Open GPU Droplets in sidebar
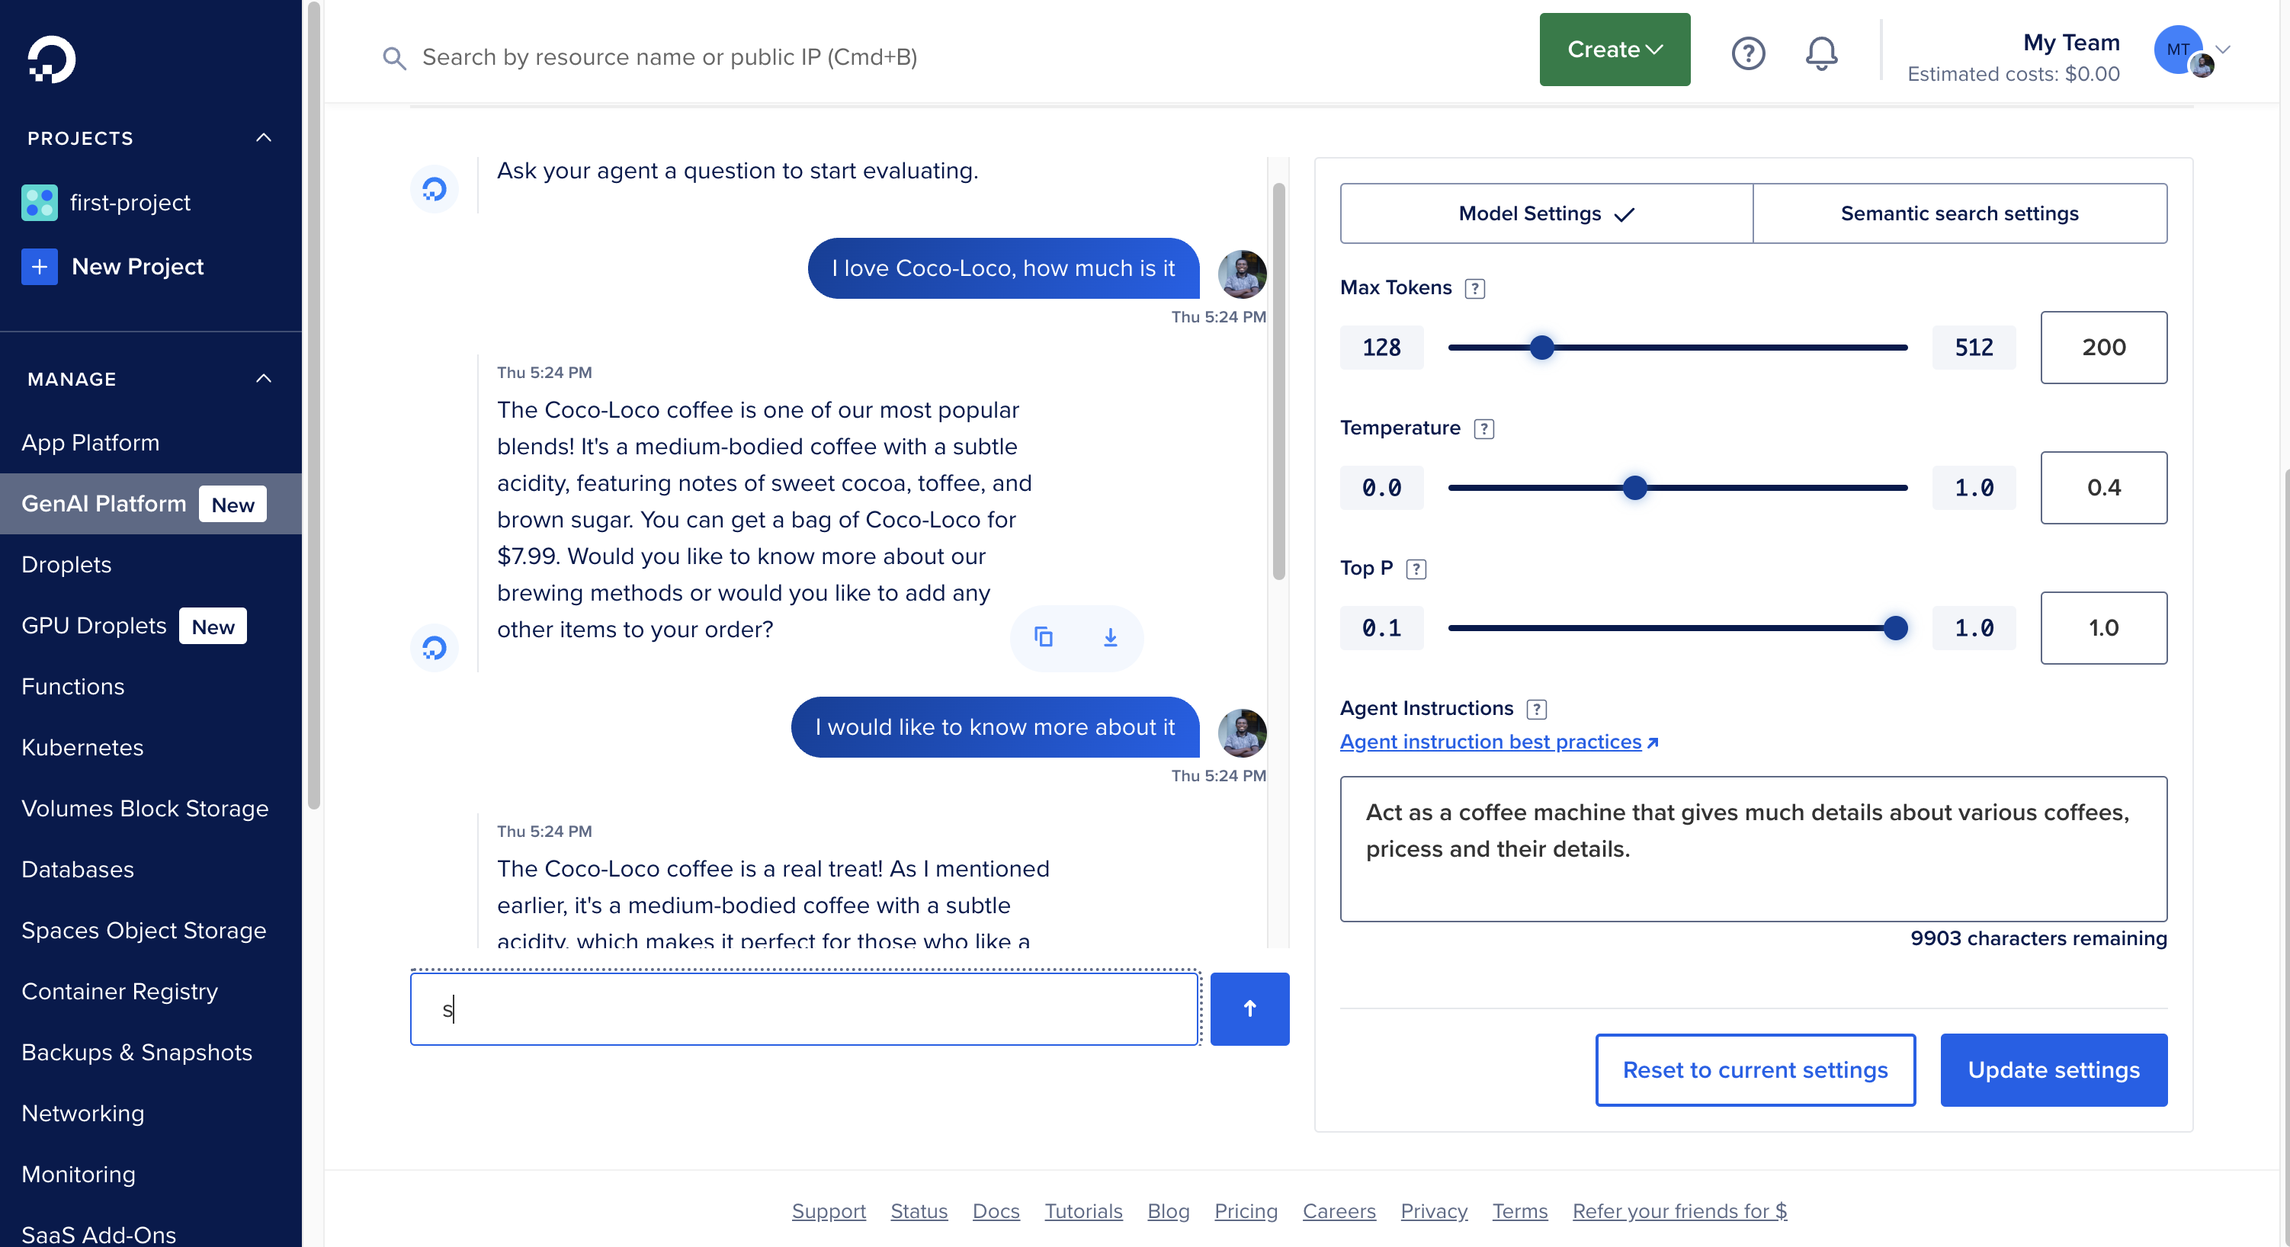The image size is (2290, 1247). pos(93,626)
